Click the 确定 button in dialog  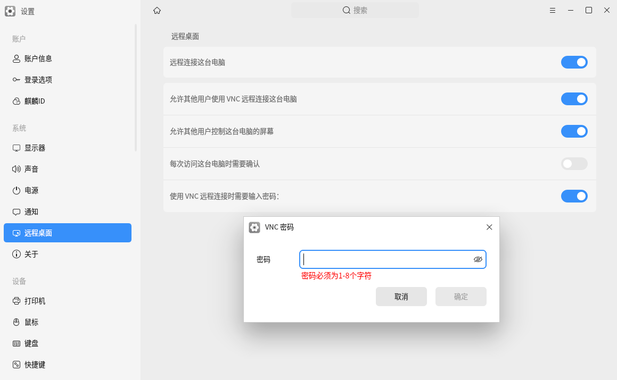pyautogui.click(x=461, y=297)
